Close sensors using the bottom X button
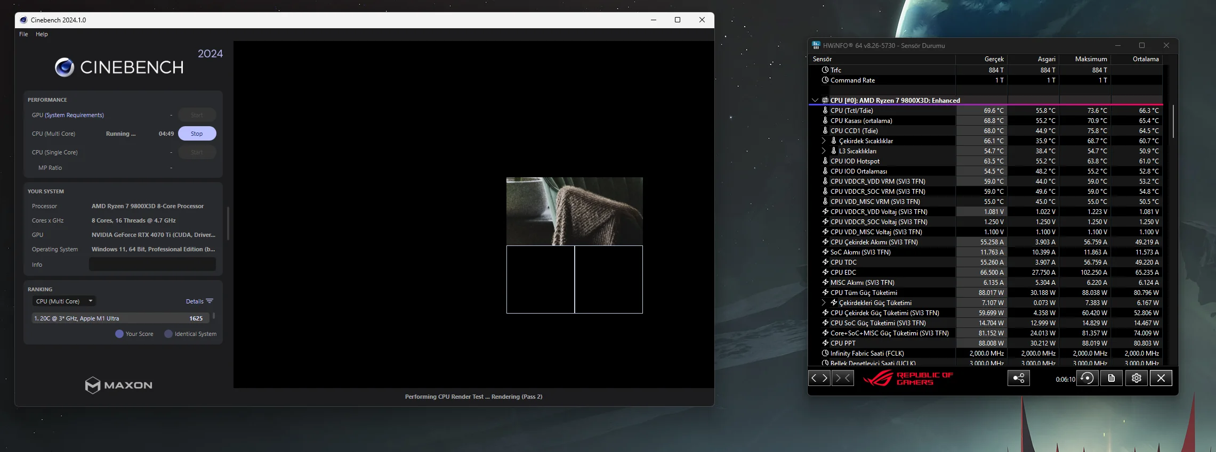 point(1161,378)
